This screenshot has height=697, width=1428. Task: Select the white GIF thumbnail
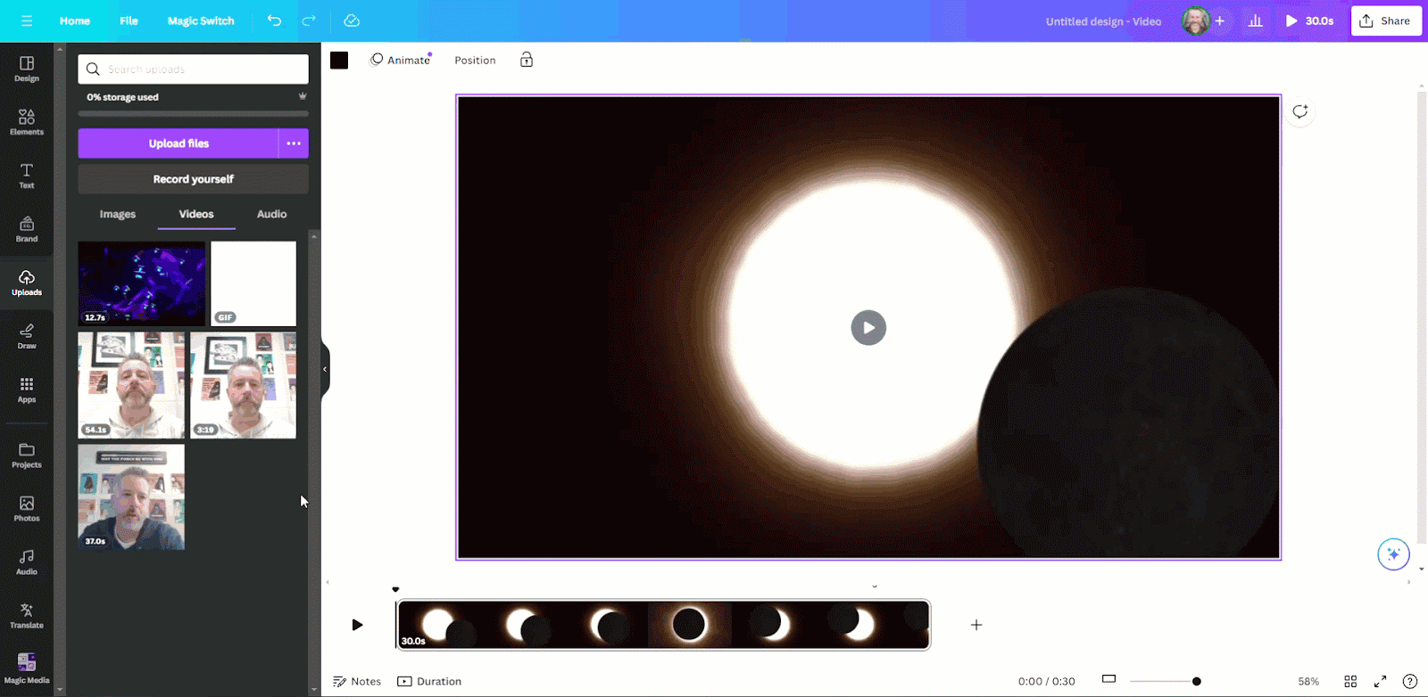tap(253, 283)
